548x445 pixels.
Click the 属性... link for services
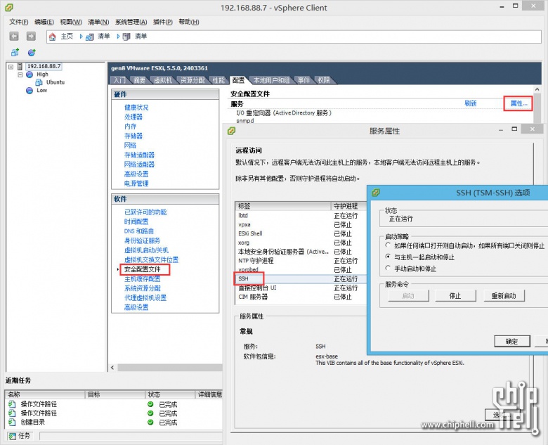(518, 103)
